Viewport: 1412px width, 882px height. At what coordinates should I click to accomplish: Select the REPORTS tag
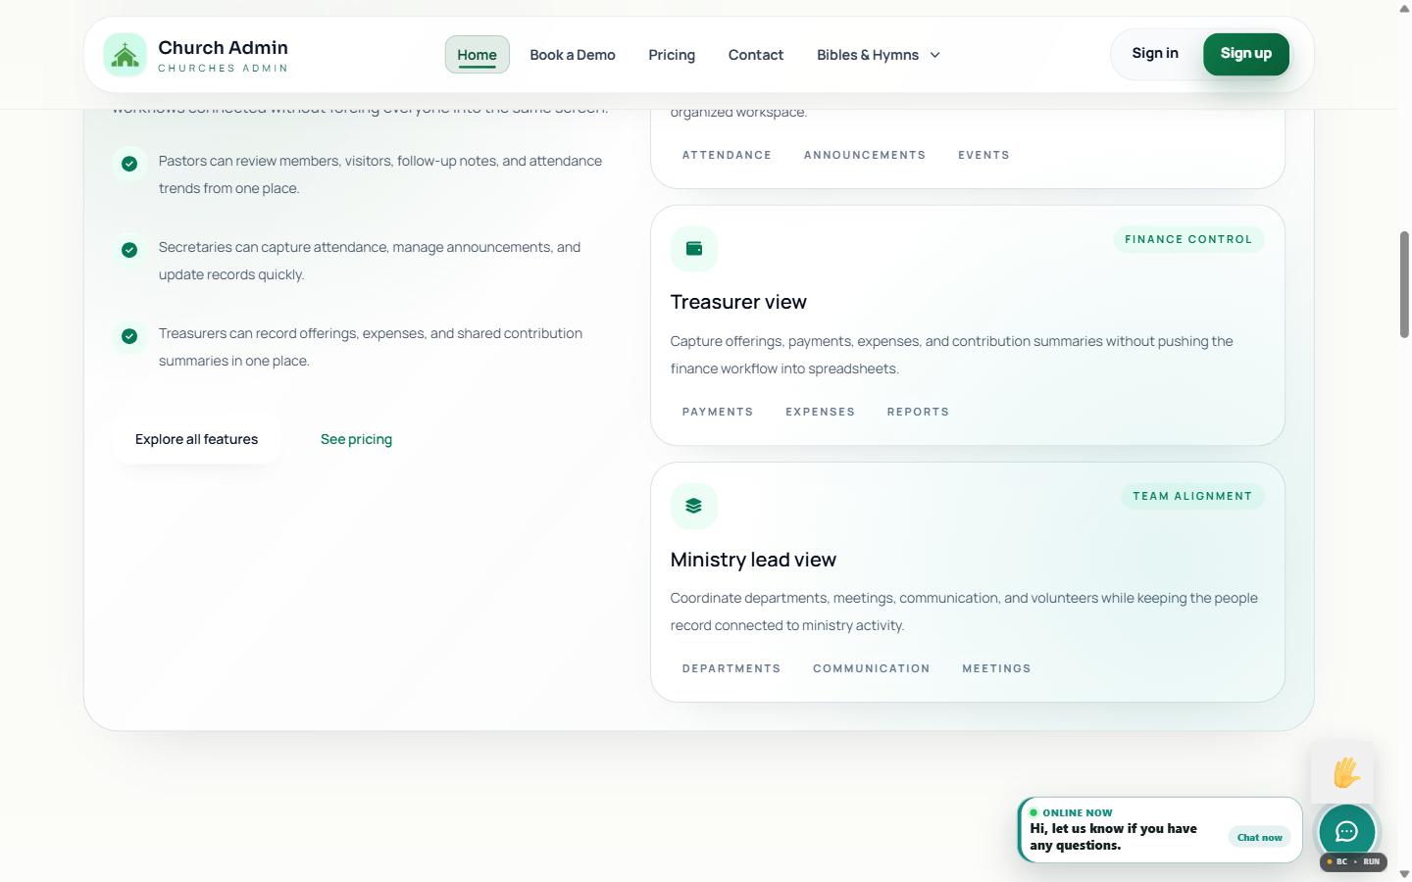point(918,412)
